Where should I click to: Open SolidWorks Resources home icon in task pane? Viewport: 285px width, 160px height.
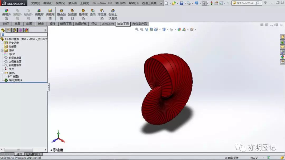click(282, 37)
